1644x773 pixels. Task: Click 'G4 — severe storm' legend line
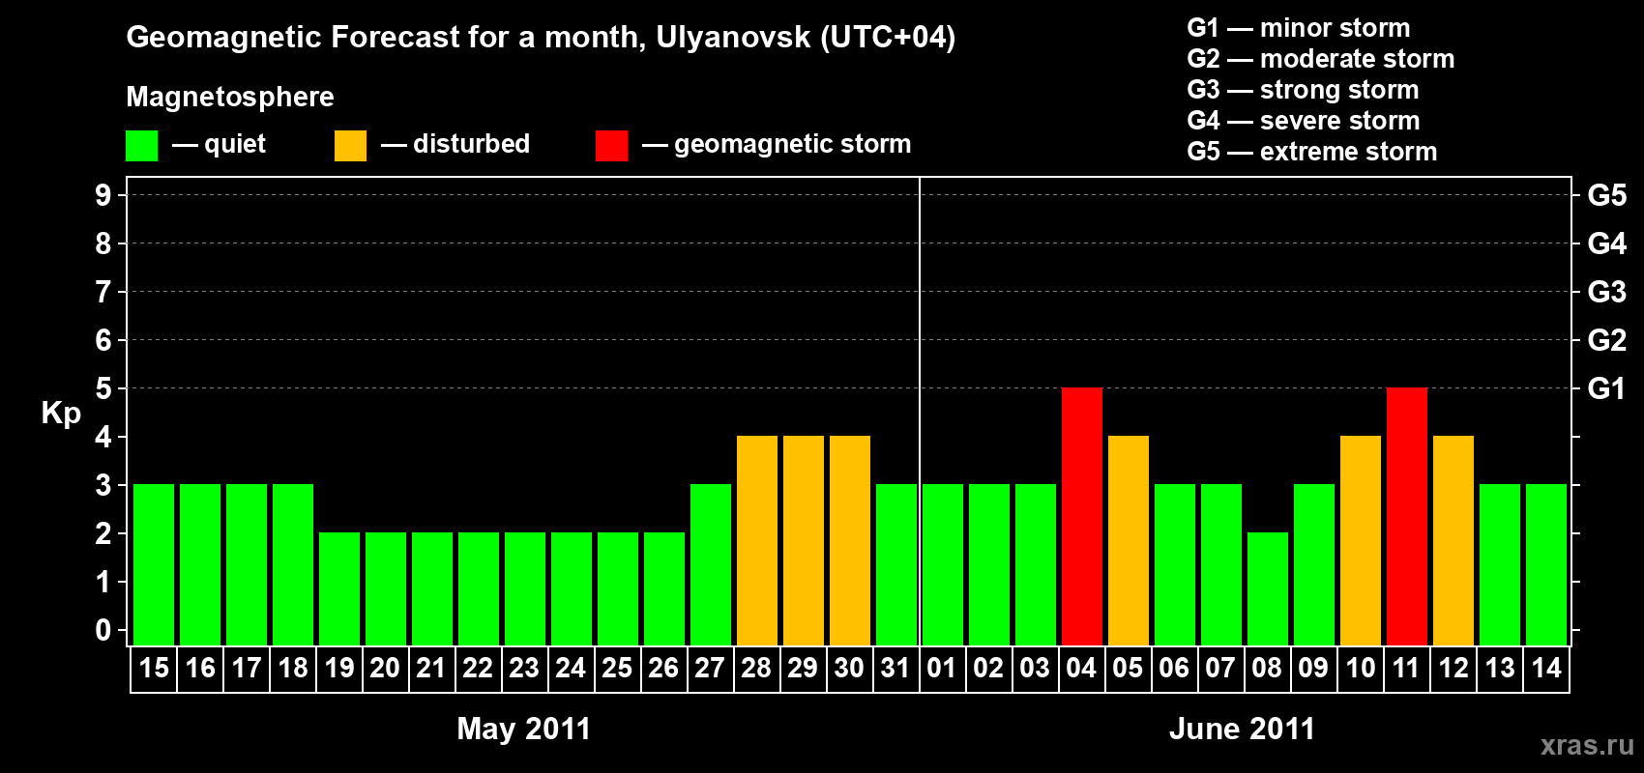1304,121
